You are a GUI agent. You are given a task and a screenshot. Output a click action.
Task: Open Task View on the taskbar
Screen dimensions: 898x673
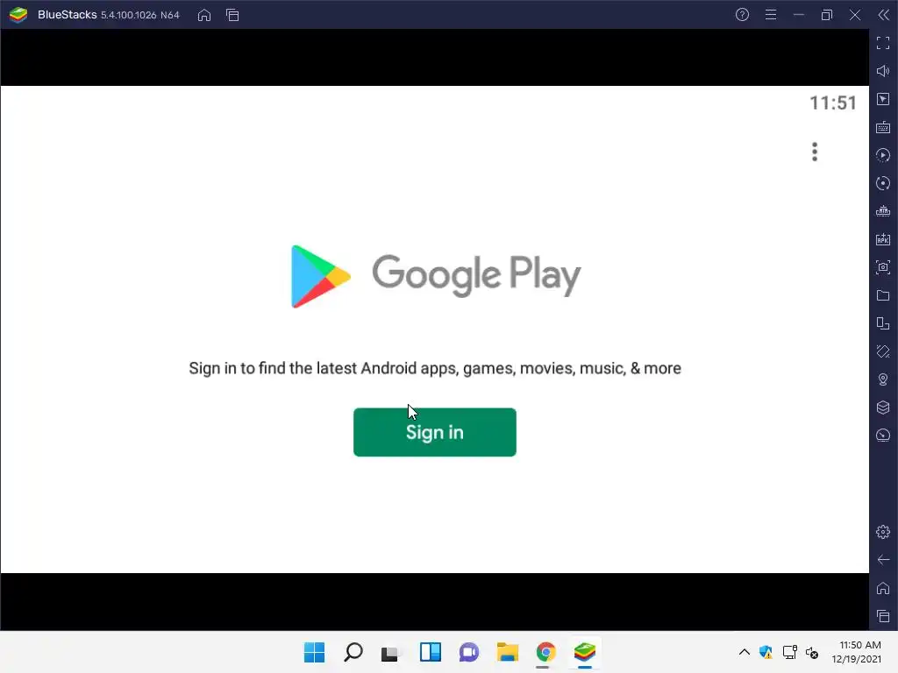[391, 652]
